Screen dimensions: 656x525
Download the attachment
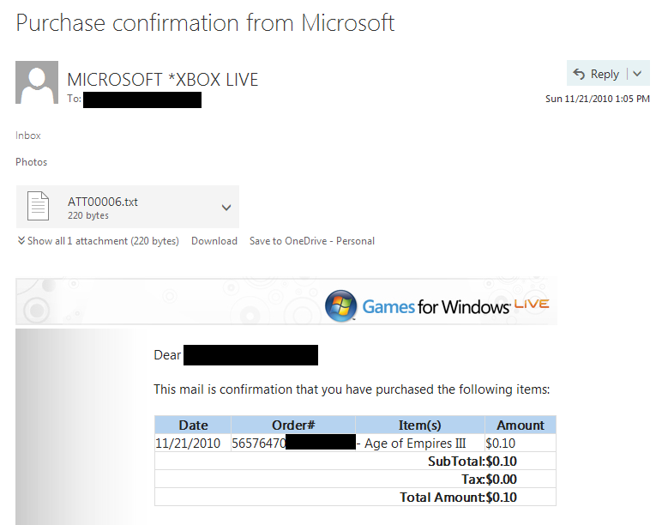pyautogui.click(x=214, y=241)
